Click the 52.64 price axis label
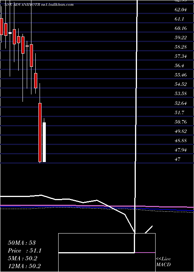 (181, 103)
